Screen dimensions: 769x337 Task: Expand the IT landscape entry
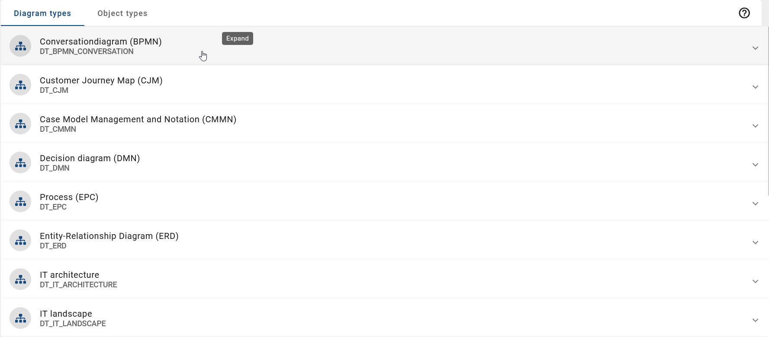[x=756, y=320]
